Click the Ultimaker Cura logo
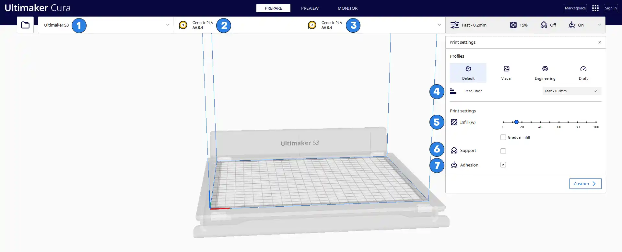Screen dimensions: 622x252 pos(38,8)
